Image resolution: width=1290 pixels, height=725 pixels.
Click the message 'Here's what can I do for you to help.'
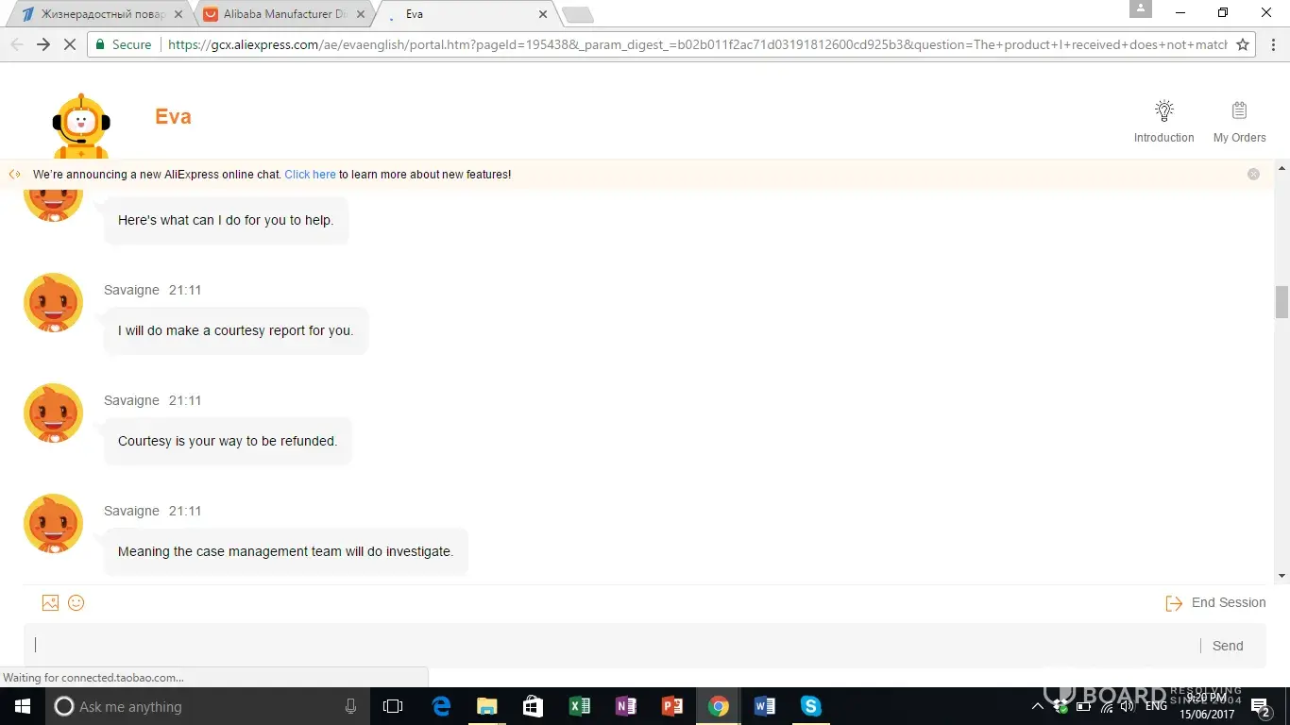[x=226, y=220]
